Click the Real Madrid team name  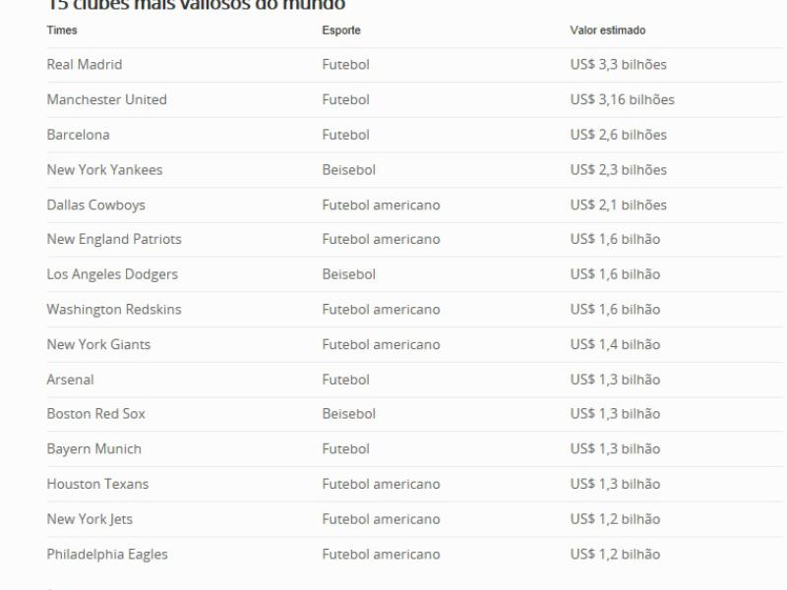pos(85,65)
